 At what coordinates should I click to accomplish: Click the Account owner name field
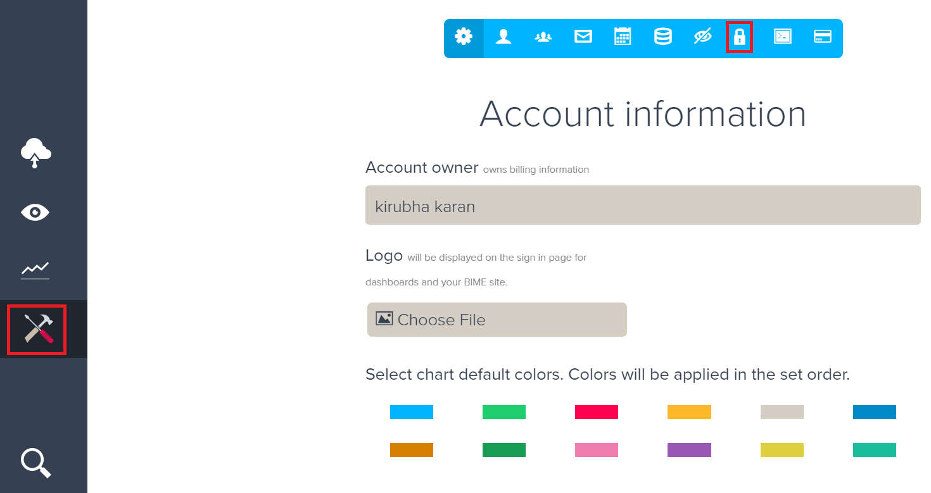pyautogui.click(x=642, y=206)
